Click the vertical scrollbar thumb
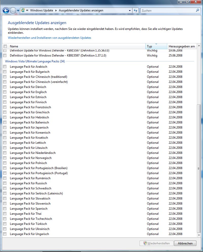The image size is (203, 252). (x=199, y=168)
